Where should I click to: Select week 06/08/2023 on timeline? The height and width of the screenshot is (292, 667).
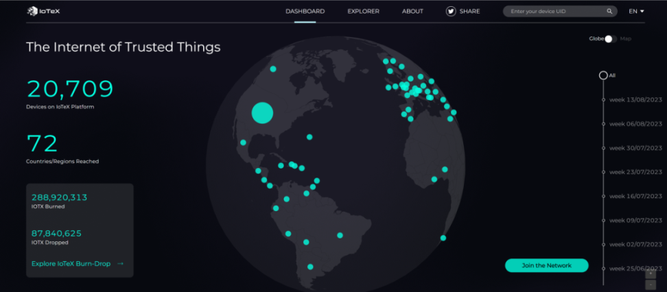click(x=635, y=123)
